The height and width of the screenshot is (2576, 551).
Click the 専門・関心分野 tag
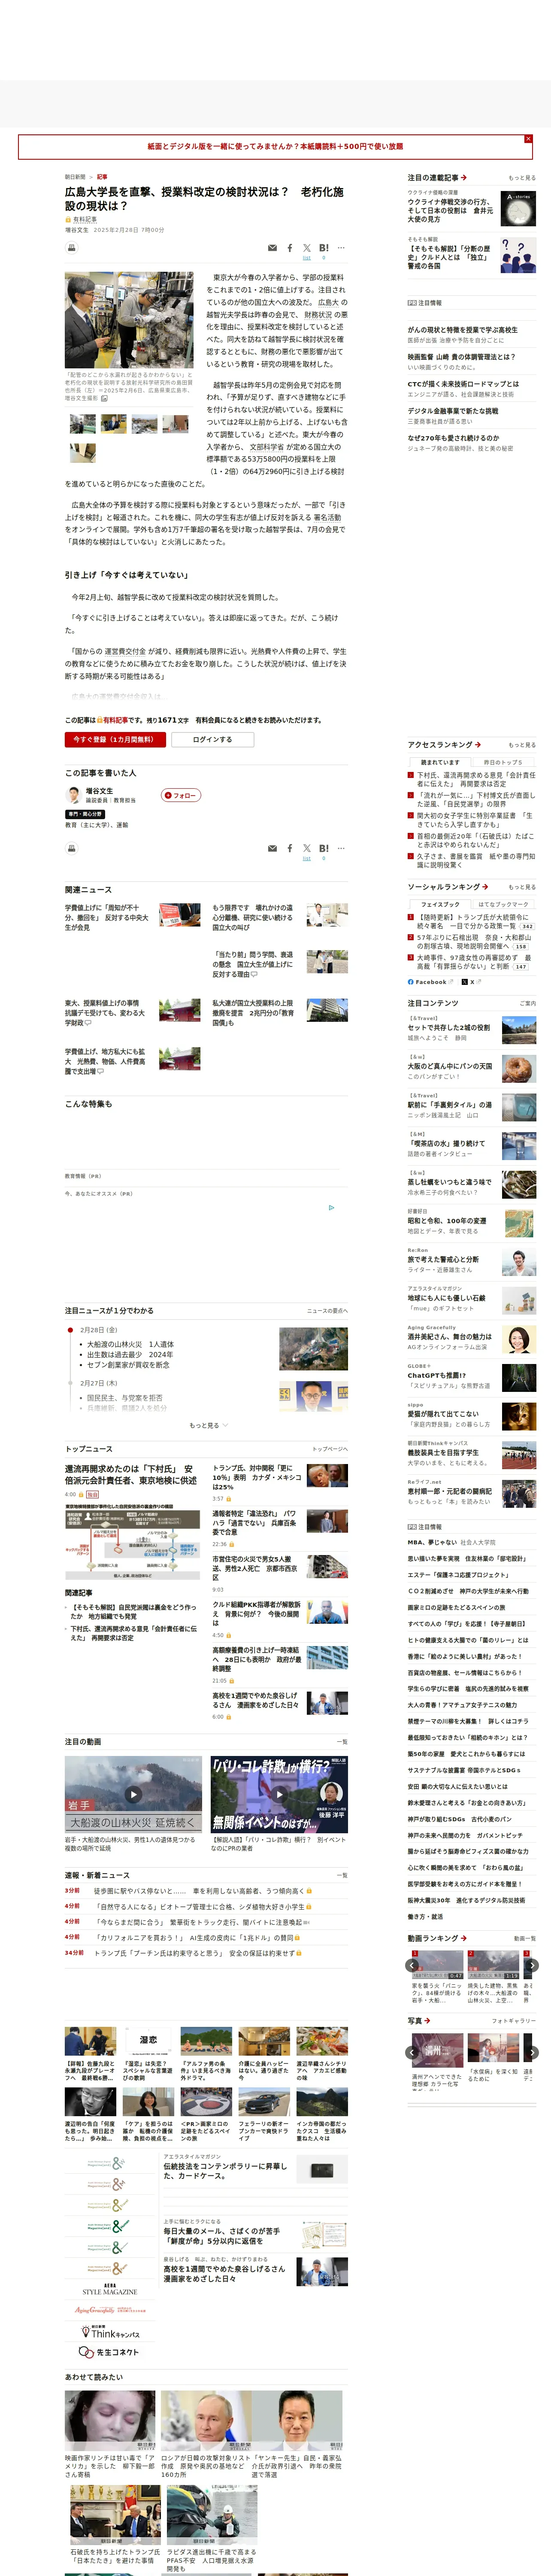86,814
